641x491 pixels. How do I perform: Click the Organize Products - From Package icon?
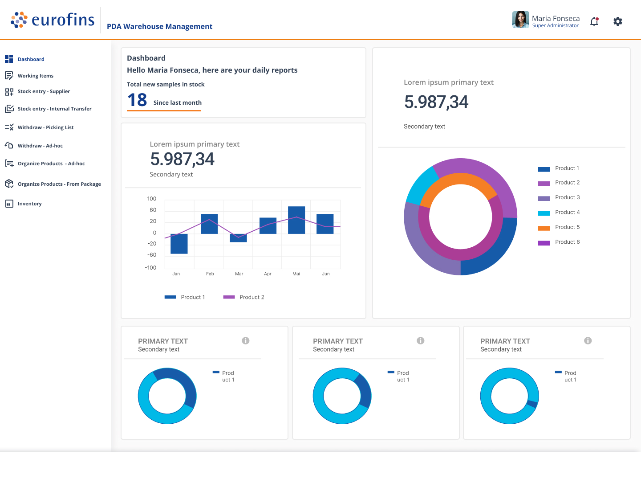click(x=9, y=184)
